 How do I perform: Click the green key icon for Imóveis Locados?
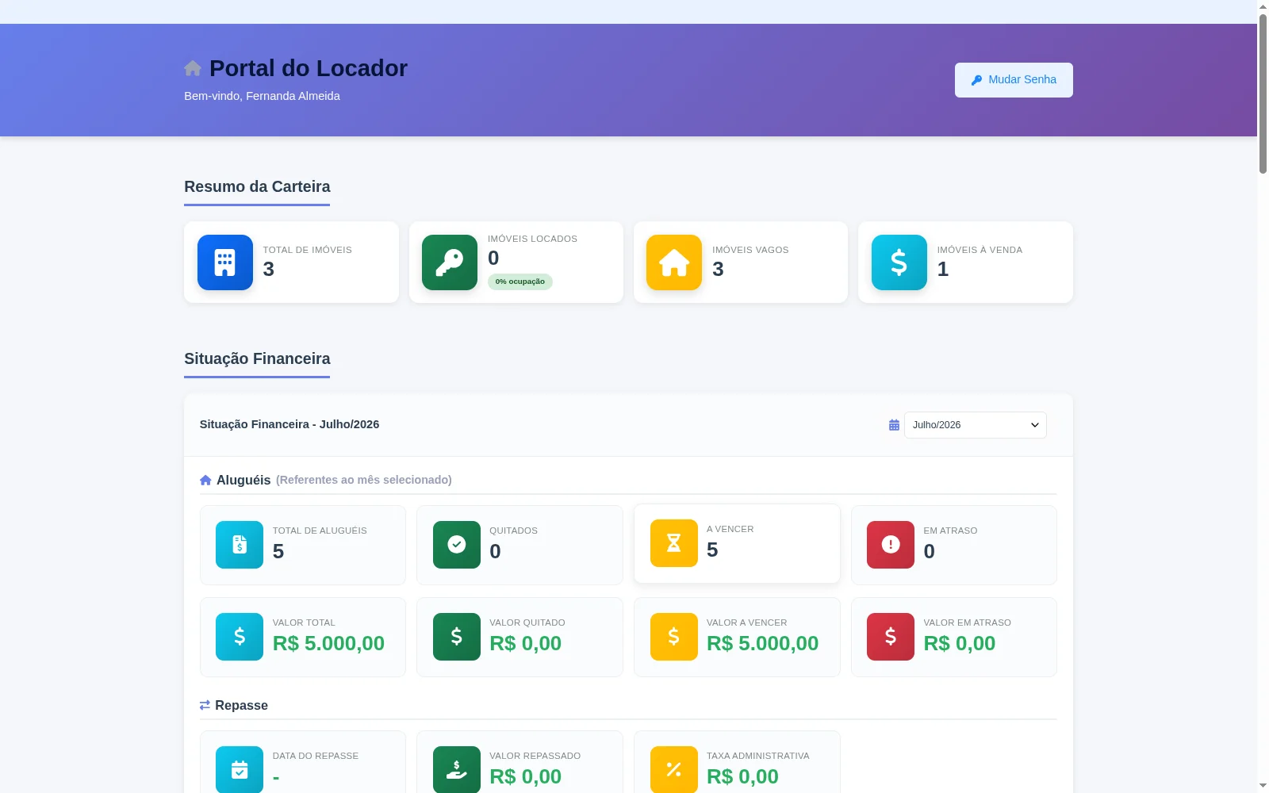(x=450, y=262)
